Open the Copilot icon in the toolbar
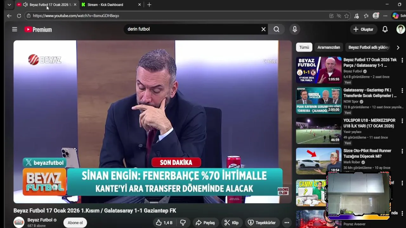Screen dimensions: 406x228 (396, 16)
